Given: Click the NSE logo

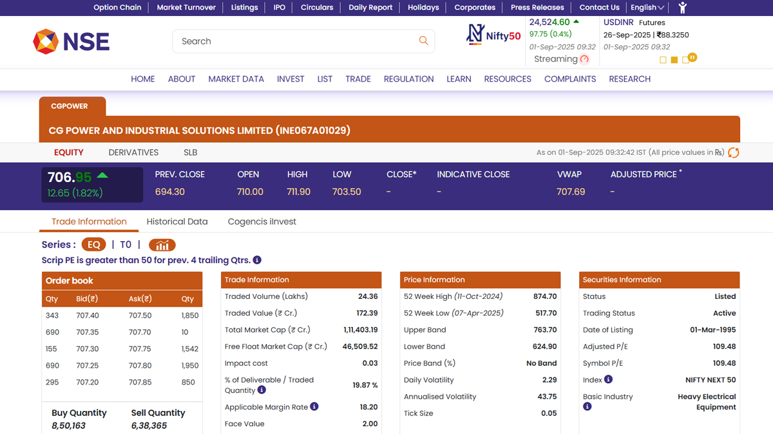Looking at the screenshot, I should point(72,42).
